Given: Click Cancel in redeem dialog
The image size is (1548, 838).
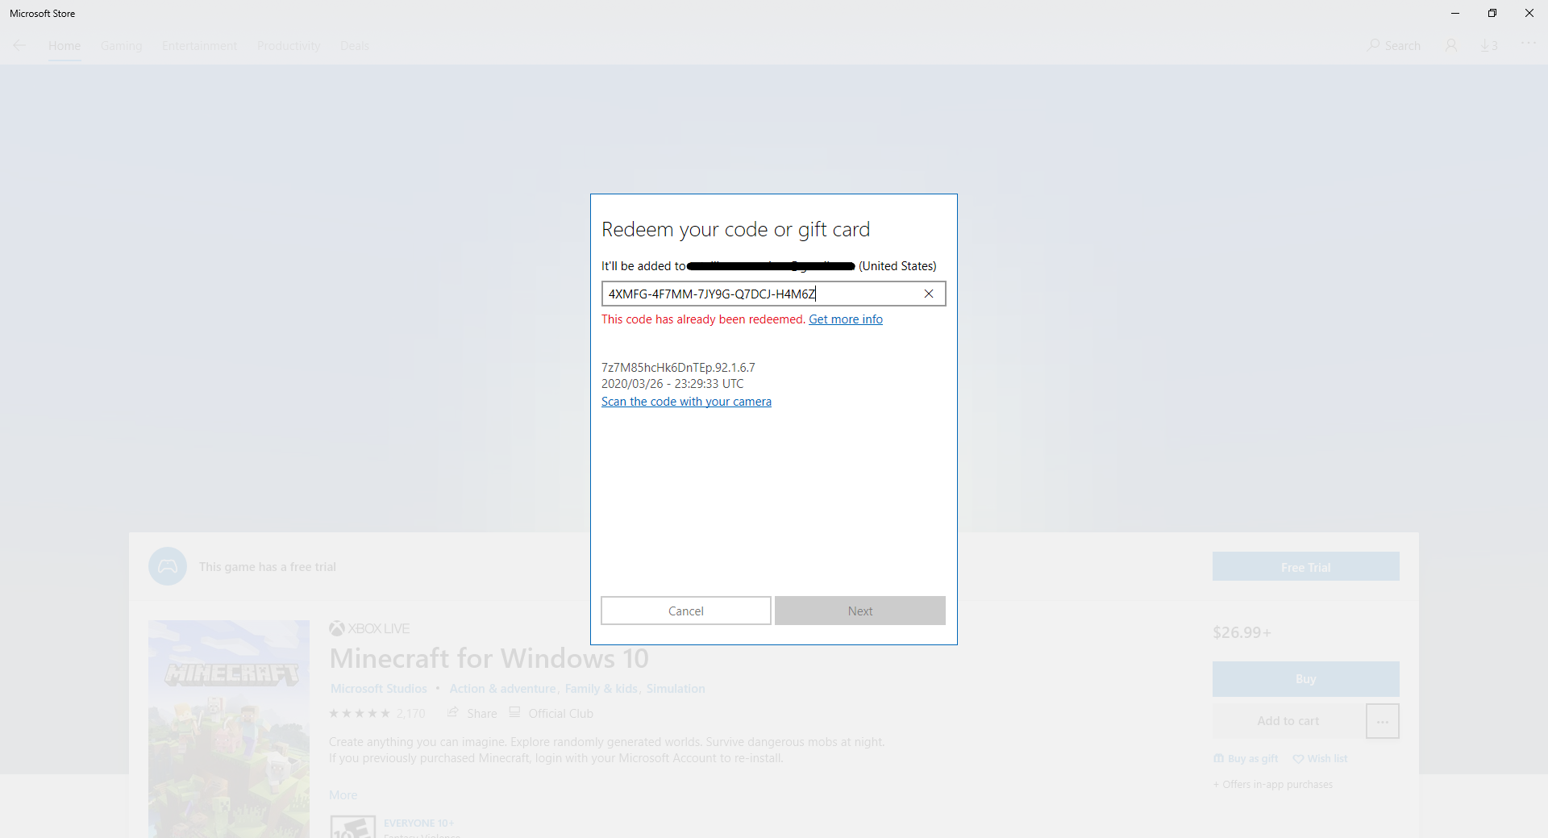Looking at the screenshot, I should tap(686, 611).
